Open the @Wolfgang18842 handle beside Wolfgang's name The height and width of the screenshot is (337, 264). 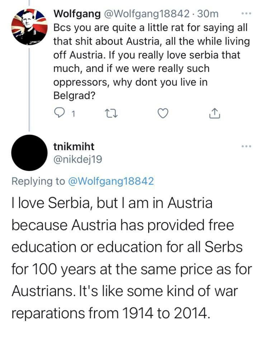tap(146, 14)
